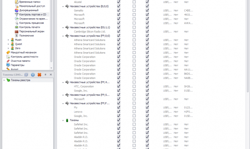Collapse the Неизвестные устройства (B;0;0) group
Screen dimensions: 250x149
tap(63, 7)
